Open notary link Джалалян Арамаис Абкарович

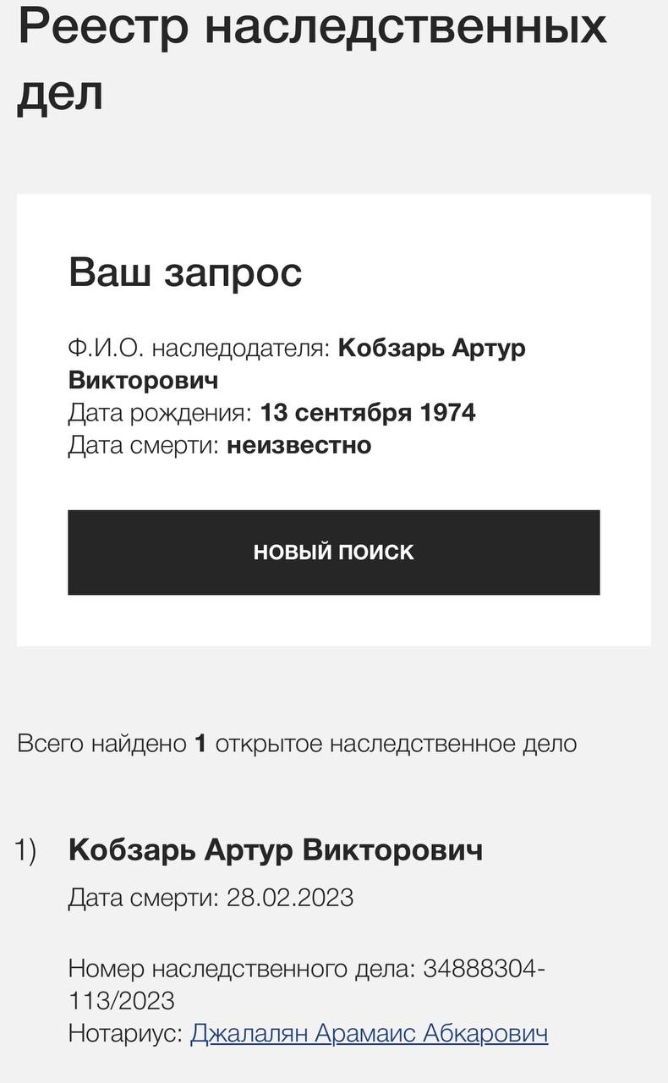(x=369, y=1033)
